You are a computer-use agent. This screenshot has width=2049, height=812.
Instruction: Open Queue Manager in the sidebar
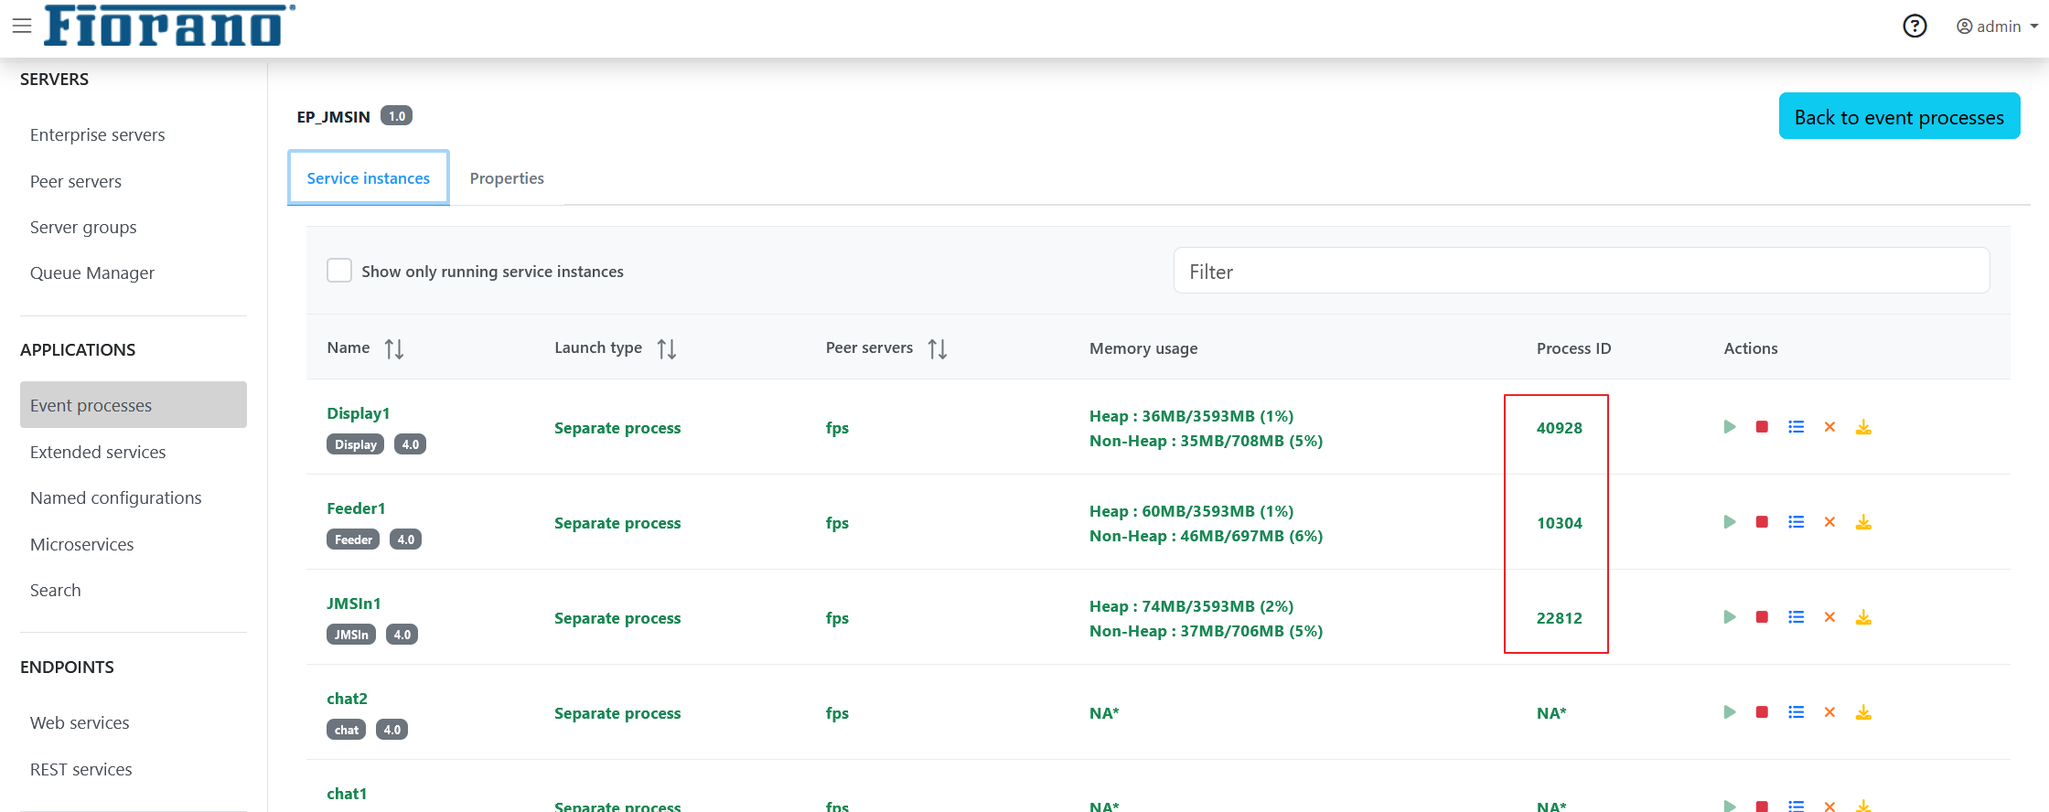[92, 272]
